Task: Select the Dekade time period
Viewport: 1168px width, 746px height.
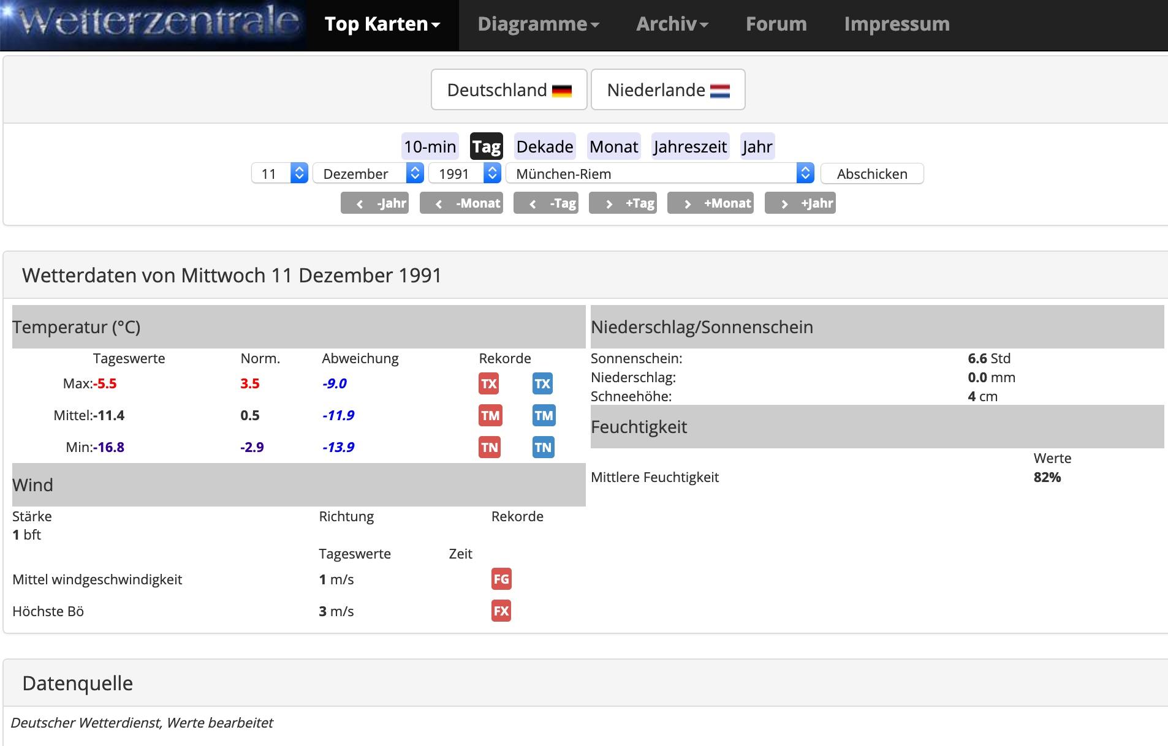Action: pos(544,147)
